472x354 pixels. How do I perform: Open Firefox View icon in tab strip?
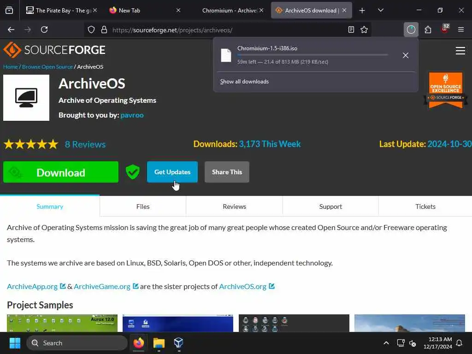click(9, 11)
